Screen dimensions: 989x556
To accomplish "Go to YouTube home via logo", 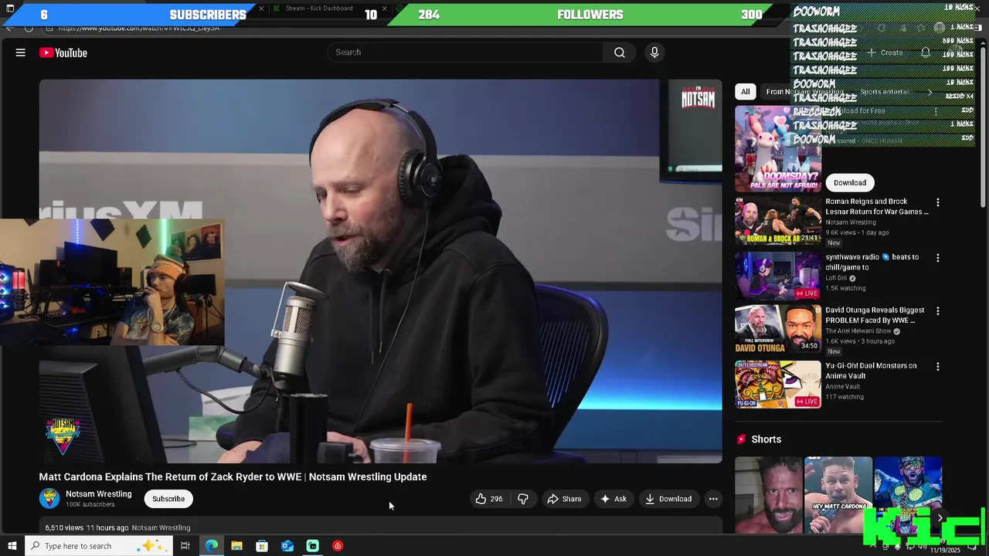I will 63,53.
